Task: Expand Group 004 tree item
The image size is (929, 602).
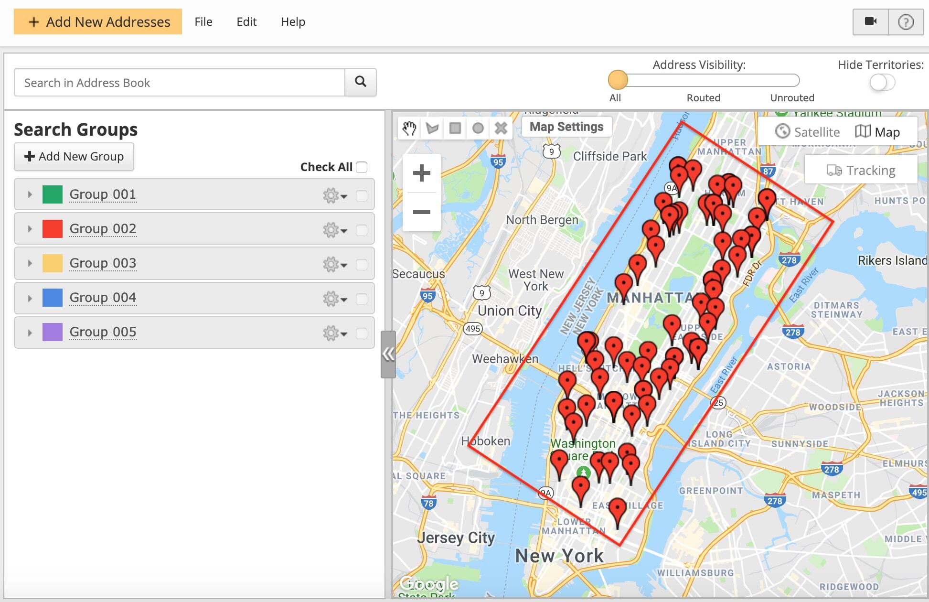Action: pos(30,297)
